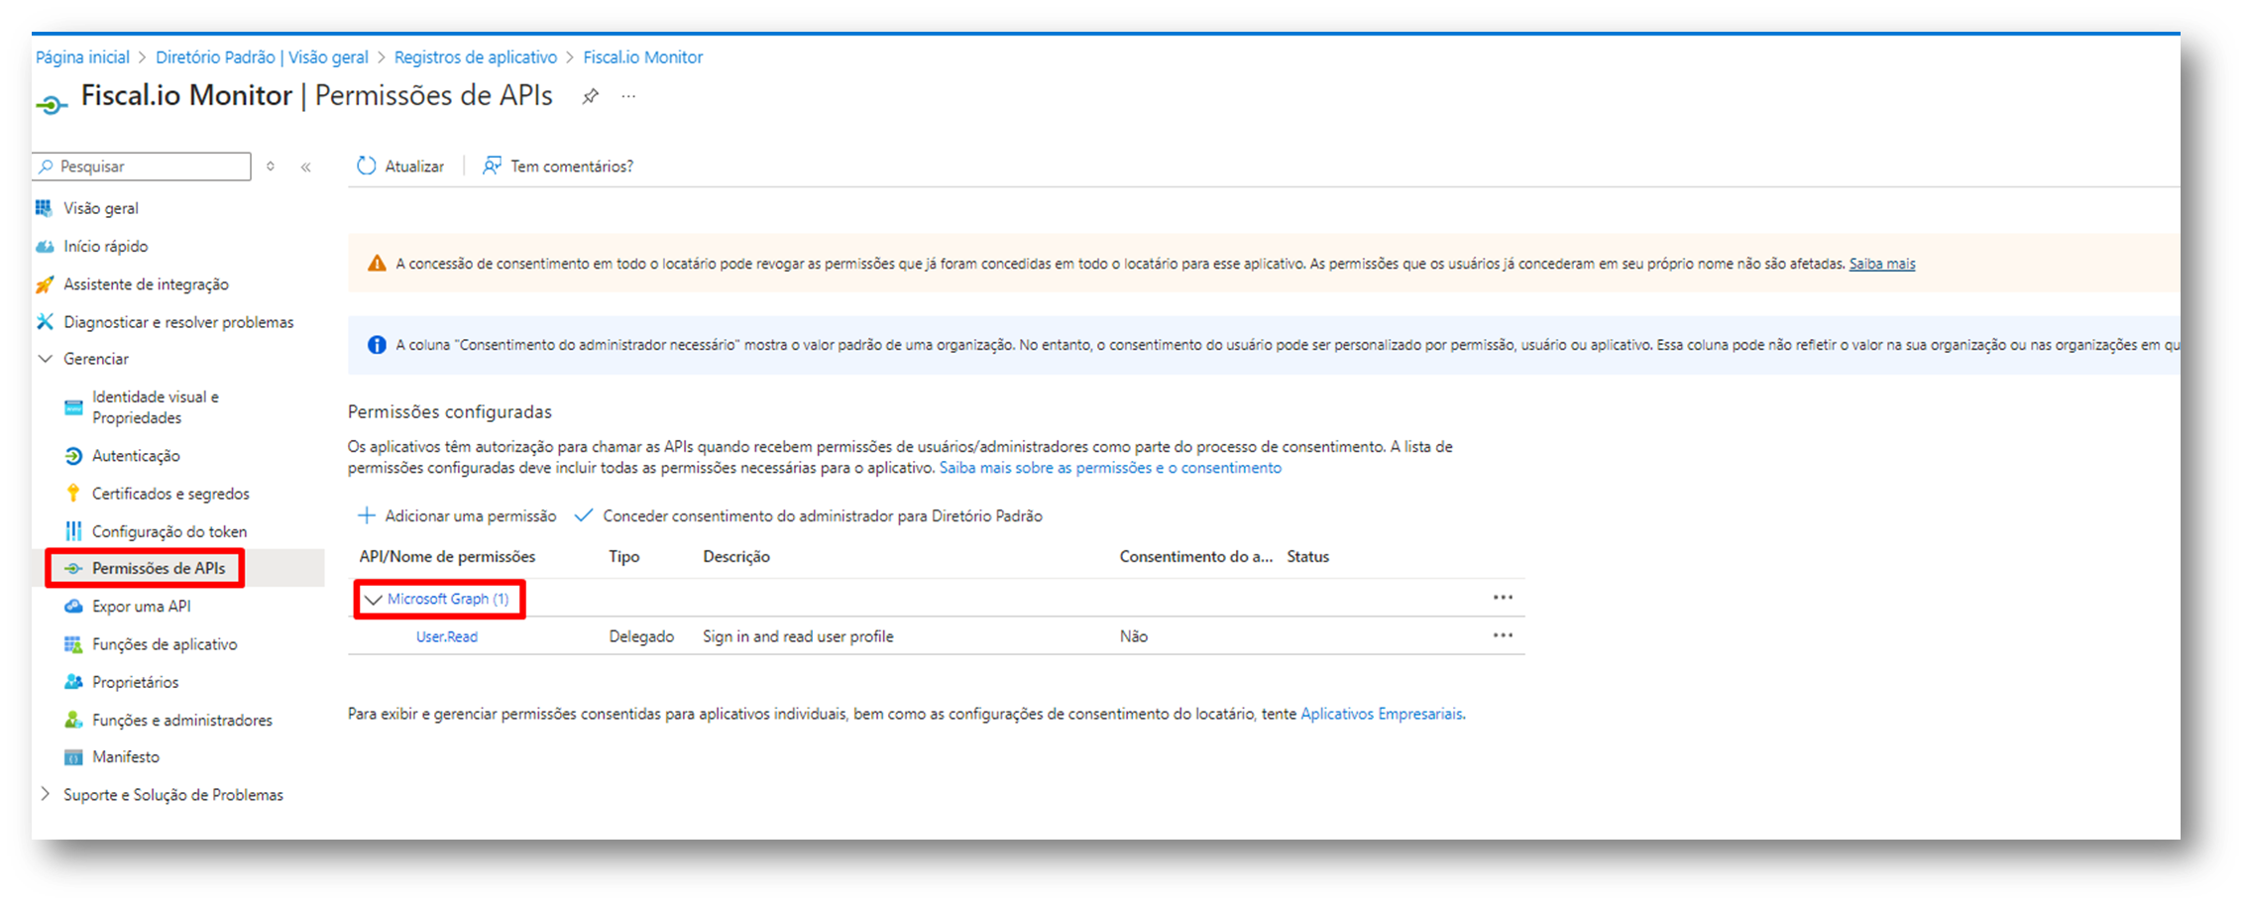Open Visão geral in the sidebar

click(101, 208)
